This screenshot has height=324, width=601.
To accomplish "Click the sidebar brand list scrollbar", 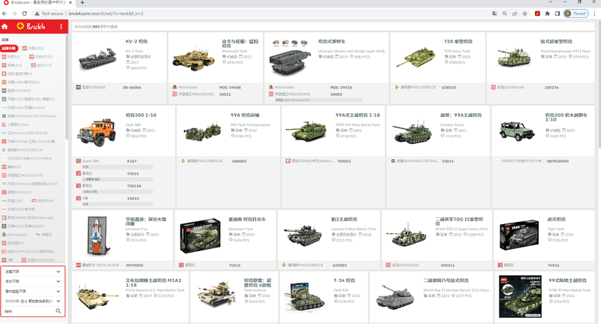I will pos(67,86).
